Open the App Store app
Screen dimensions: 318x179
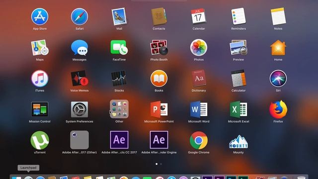[40, 16]
